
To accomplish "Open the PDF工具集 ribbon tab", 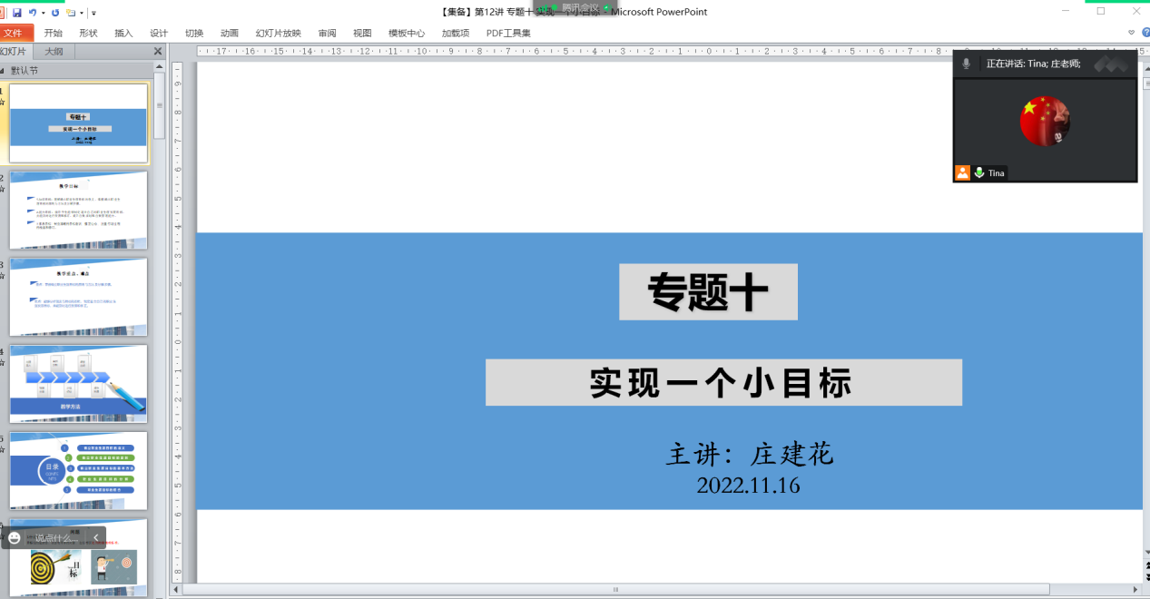I will click(x=508, y=34).
